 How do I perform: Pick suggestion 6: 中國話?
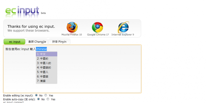pos(47,76)
